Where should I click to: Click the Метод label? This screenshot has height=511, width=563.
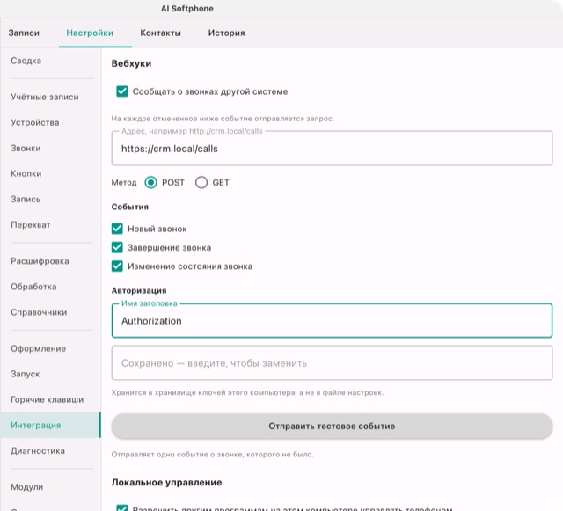124,183
